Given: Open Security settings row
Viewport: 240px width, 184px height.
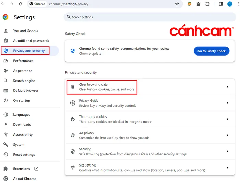Looking at the screenshot, I should click(150, 151).
